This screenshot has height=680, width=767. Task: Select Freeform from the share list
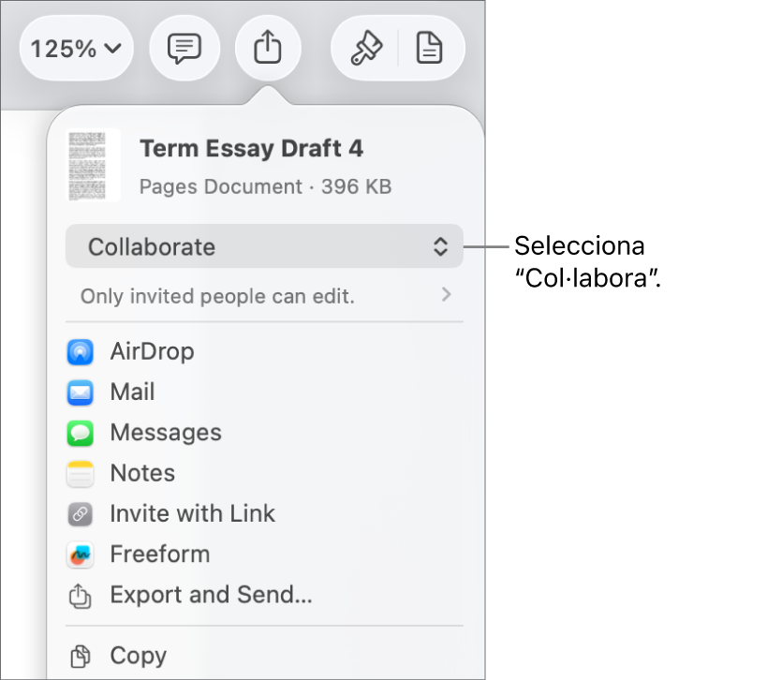[159, 554]
